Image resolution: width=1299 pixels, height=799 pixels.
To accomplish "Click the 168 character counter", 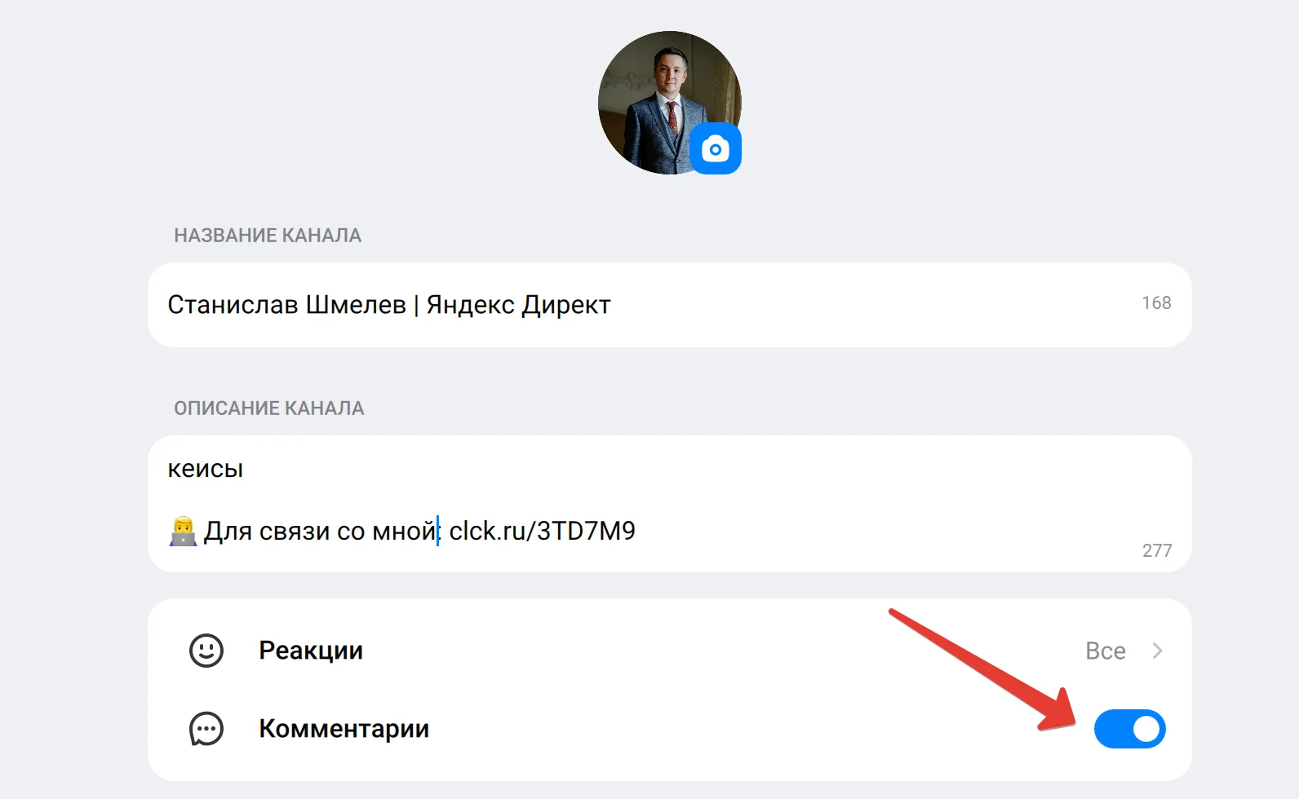I will (x=1156, y=302).
